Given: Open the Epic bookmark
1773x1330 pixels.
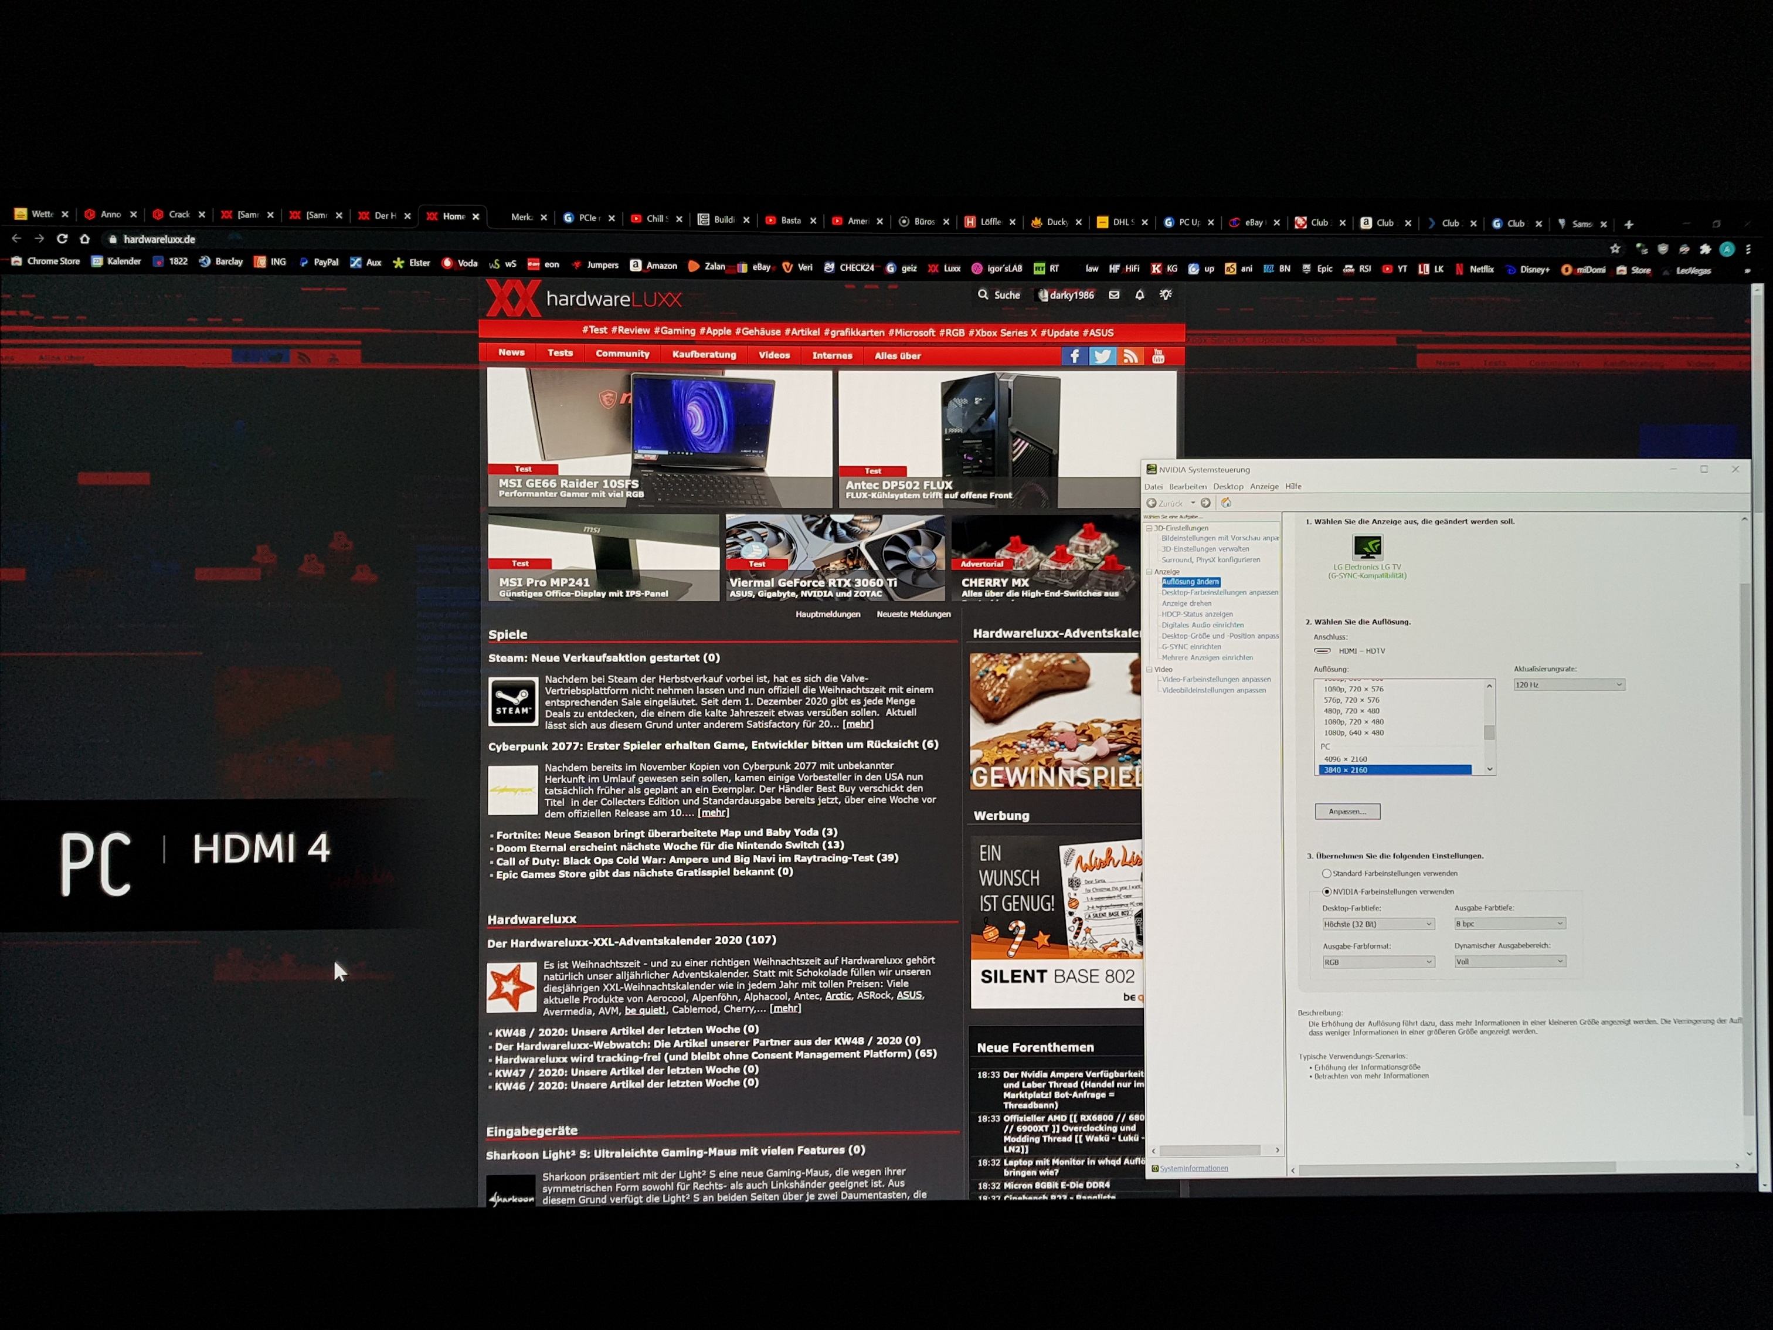Looking at the screenshot, I should [1317, 269].
